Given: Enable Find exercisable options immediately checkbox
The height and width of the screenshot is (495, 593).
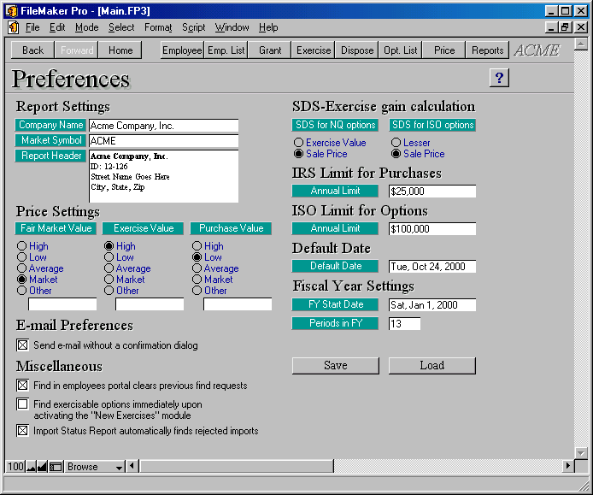Looking at the screenshot, I should [22, 404].
